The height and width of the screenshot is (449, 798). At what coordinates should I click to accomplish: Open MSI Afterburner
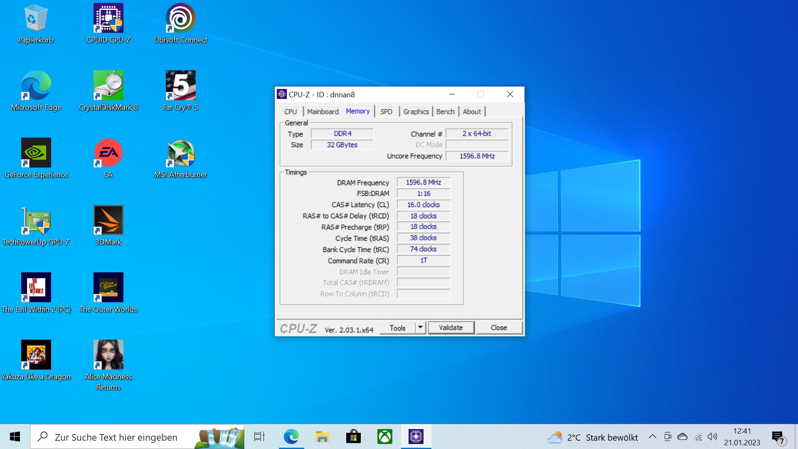pos(180,153)
